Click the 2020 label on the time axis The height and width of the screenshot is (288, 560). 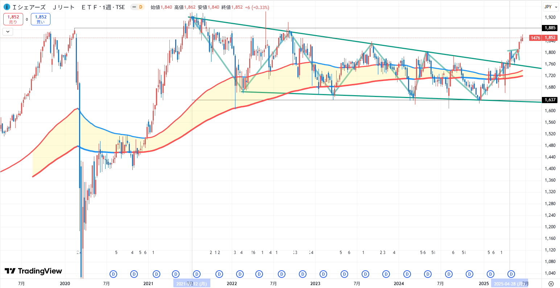coord(65,284)
